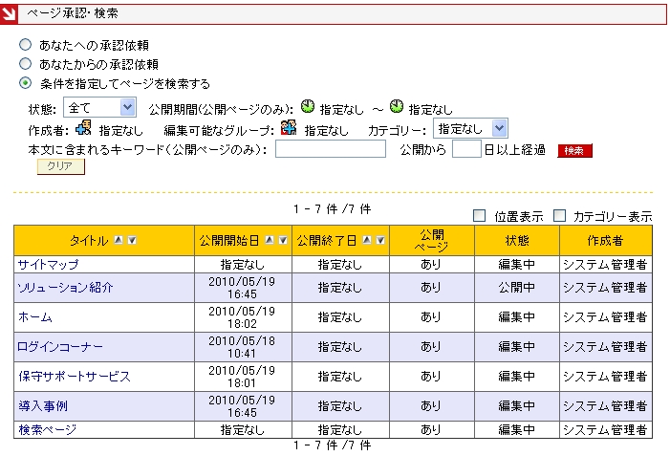Click 指定なし next to 編集可能なグループ label
670x456 pixels.
(326, 130)
